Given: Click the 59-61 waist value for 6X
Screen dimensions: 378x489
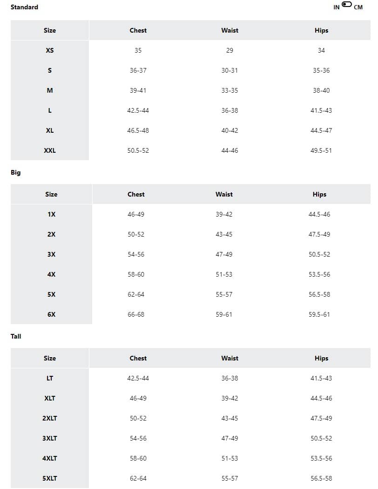Looking at the screenshot, I should tap(224, 314).
